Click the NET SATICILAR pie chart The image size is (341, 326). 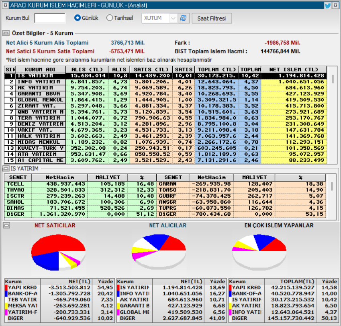59,252
